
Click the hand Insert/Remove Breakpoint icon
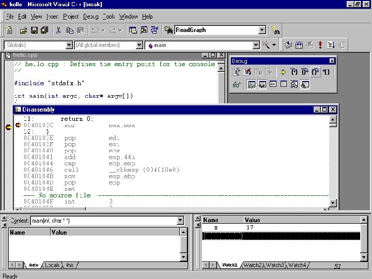coord(342,45)
